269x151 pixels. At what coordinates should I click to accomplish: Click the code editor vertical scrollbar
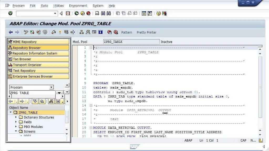[260, 87]
